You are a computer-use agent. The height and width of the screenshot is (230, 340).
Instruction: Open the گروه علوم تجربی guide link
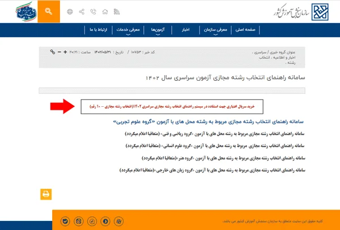click(x=208, y=121)
